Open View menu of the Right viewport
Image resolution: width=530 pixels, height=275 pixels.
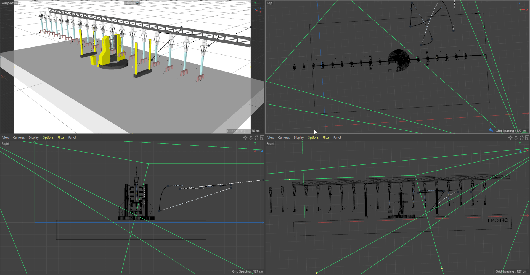(6, 138)
